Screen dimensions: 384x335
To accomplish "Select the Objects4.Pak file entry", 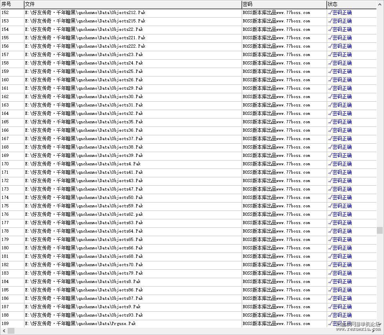I will coord(83,164).
